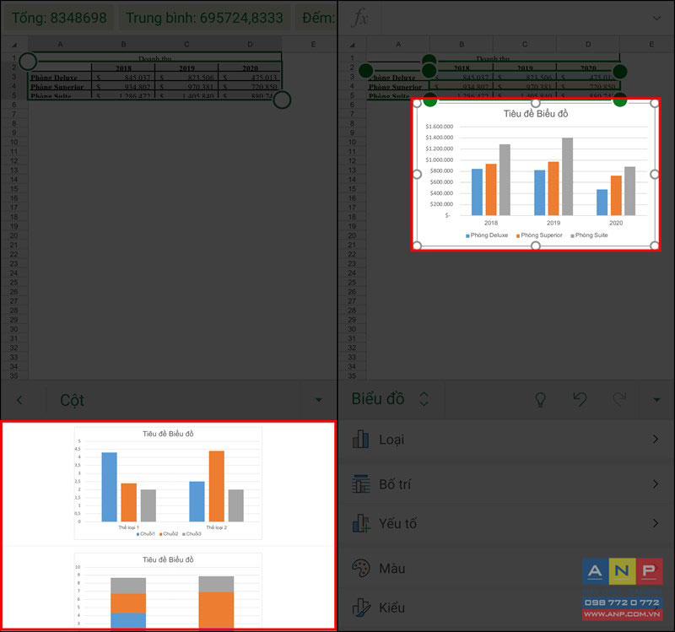Tap the Màu color palette icon
675x632 pixels.
coord(361,568)
